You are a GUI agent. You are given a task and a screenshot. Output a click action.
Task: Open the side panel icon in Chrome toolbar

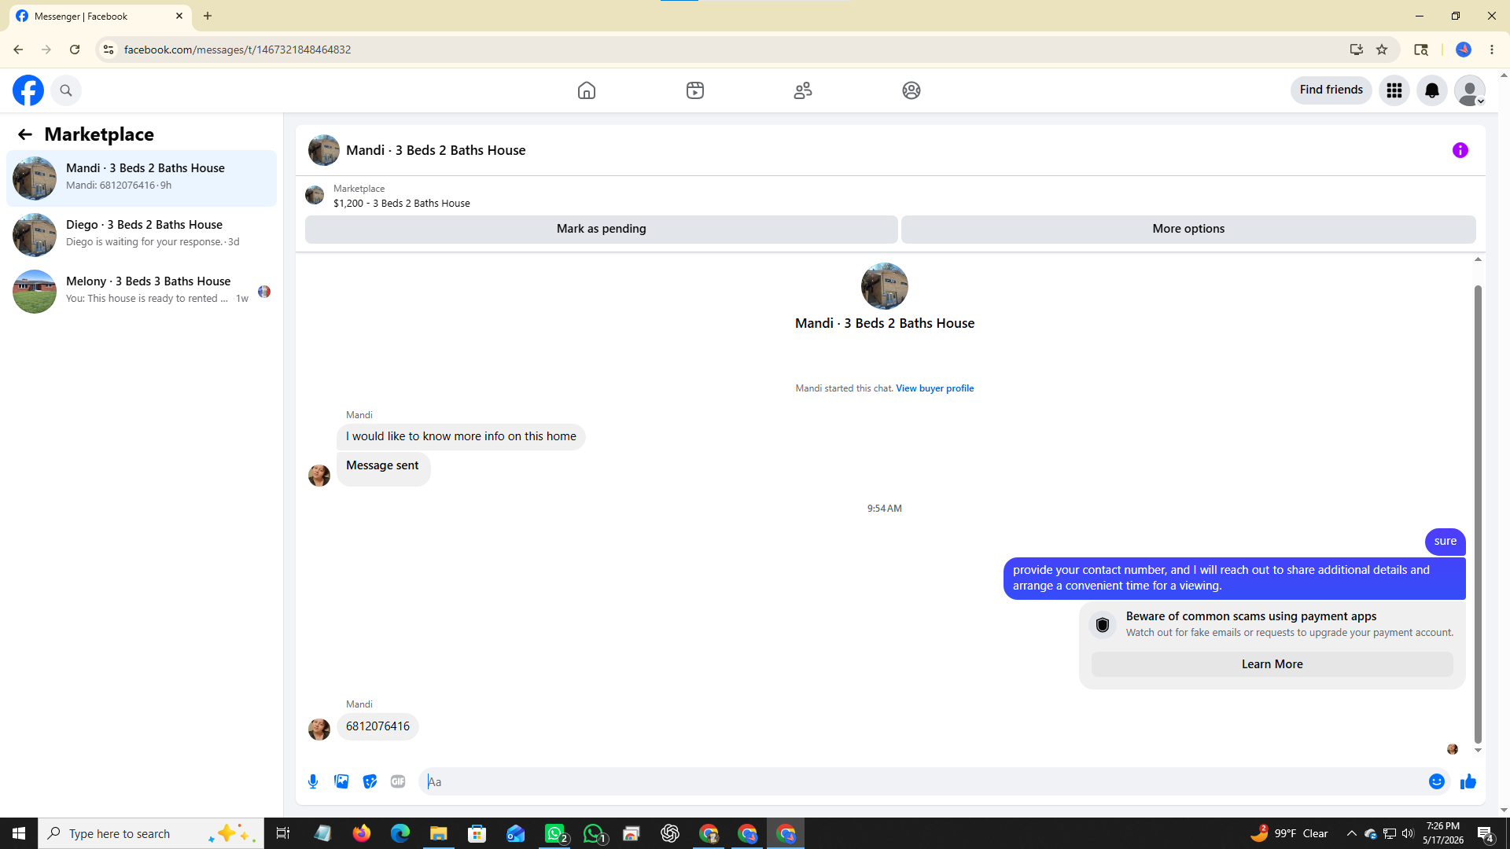pyautogui.click(x=1421, y=50)
